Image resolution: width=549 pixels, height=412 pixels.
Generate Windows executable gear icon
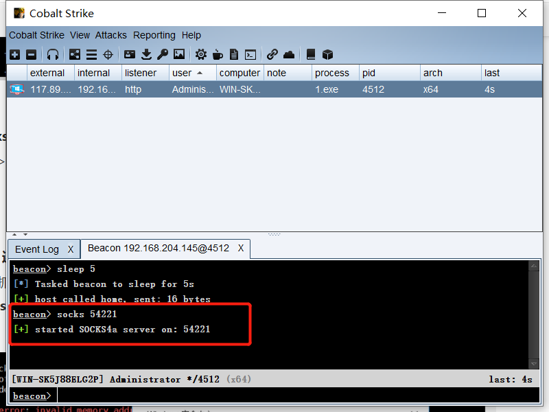pos(201,55)
